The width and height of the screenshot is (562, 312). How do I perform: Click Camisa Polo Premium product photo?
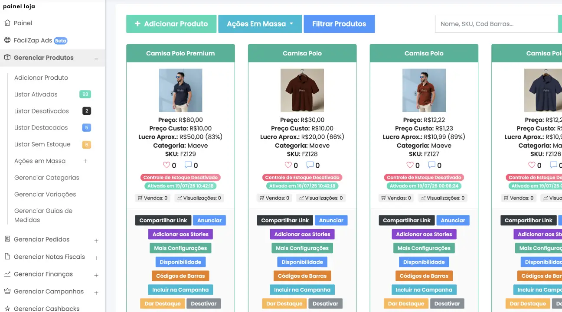coord(180,91)
